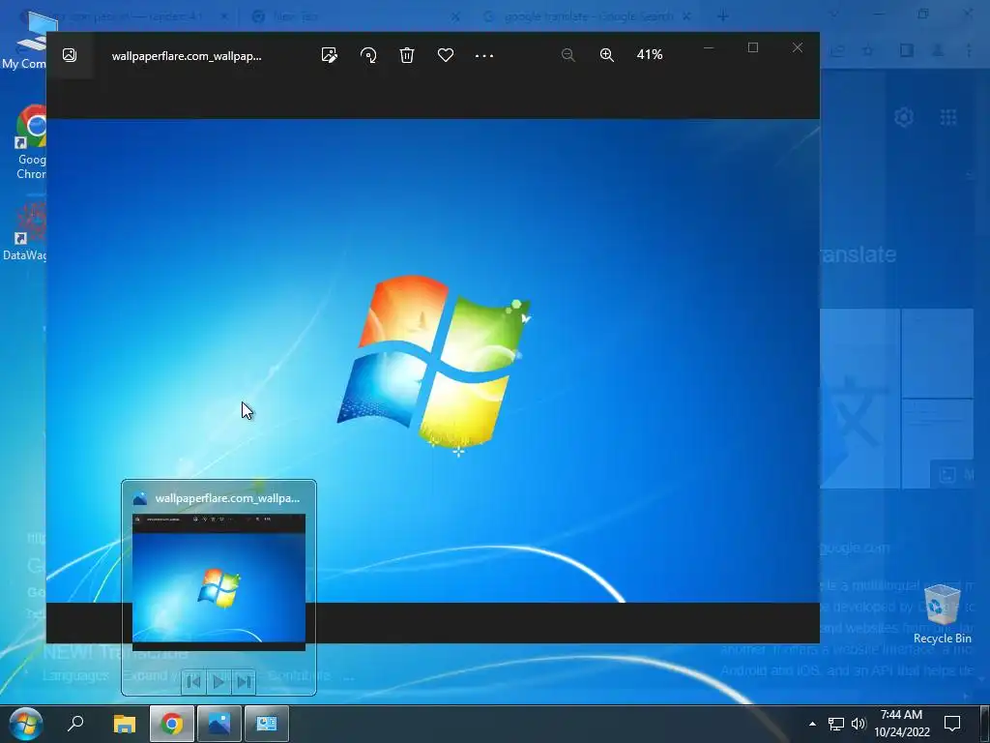Play slideshow from taskbar preview

(x=218, y=682)
